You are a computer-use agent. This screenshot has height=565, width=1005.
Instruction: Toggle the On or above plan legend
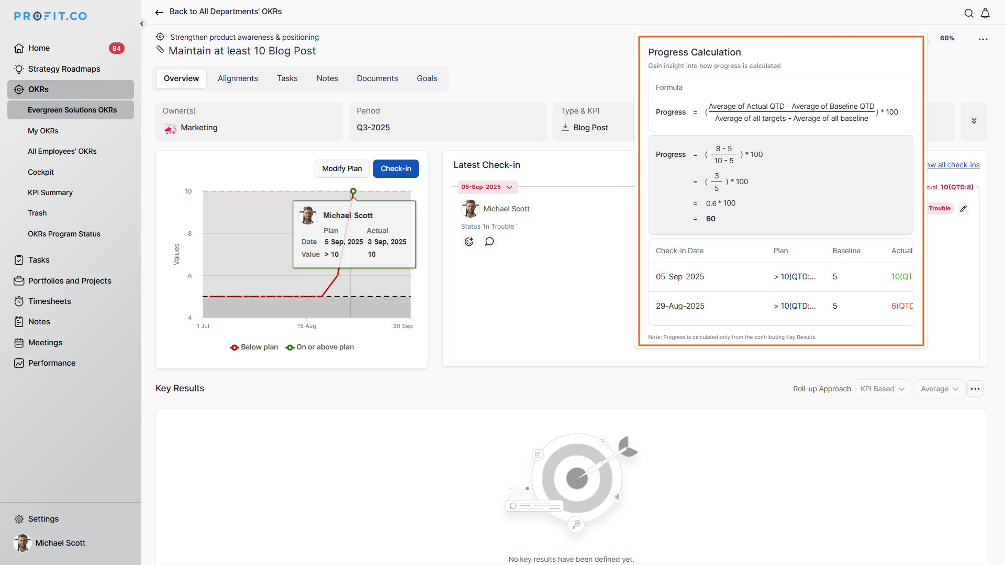click(320, 347)
